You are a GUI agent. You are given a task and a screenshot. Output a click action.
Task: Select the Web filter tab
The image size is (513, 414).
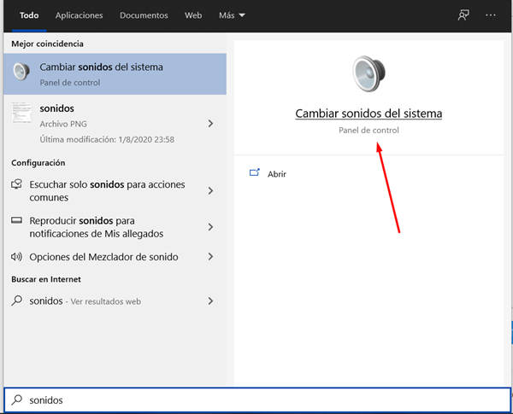click(193, 15)
